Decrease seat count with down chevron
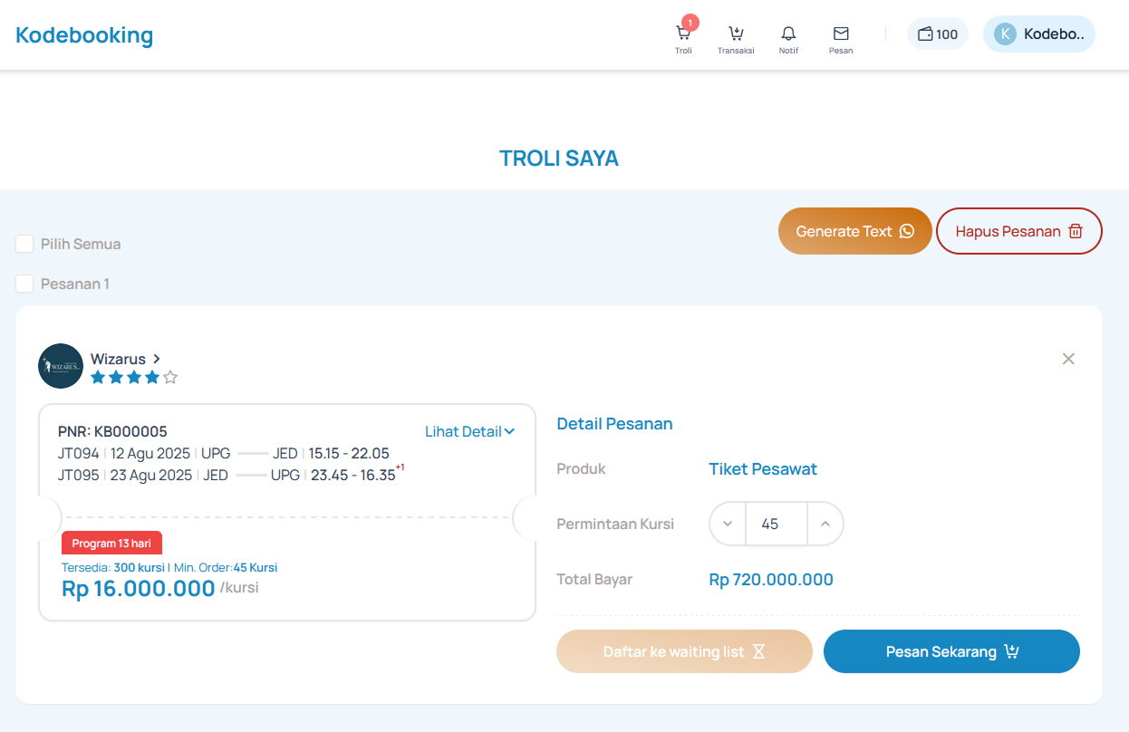 (728, 524)
